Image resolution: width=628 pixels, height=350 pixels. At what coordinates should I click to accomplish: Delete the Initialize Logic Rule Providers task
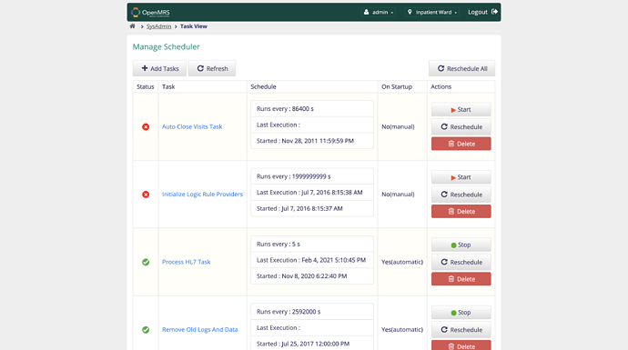click(461, 211)
